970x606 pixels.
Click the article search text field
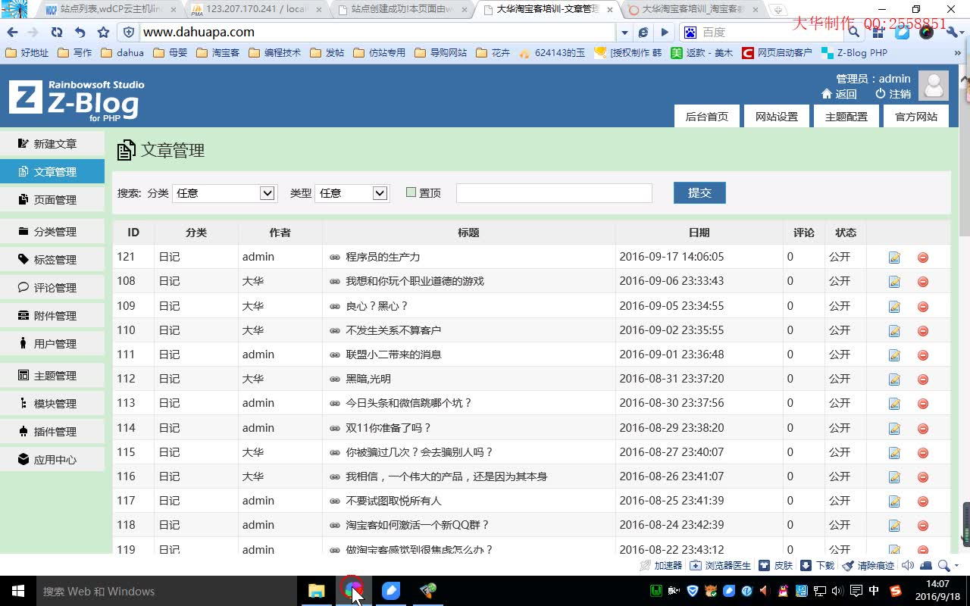tap(554, 193)
